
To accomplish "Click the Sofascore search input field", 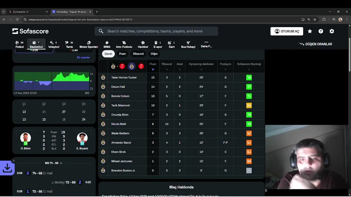I will 156,31.
